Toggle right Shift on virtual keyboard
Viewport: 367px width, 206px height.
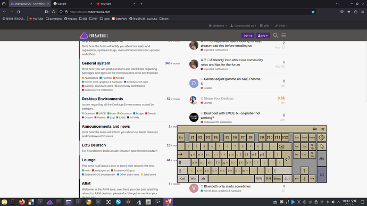282,170
